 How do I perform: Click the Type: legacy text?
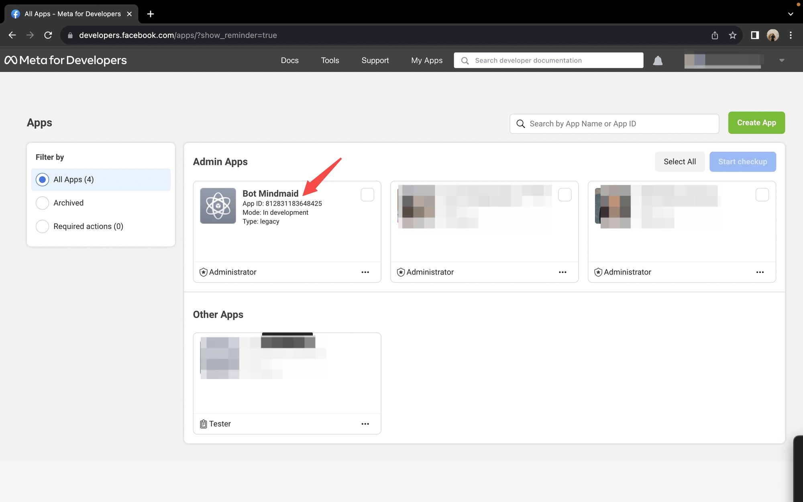pyautogui.click(x=261, y=221)
